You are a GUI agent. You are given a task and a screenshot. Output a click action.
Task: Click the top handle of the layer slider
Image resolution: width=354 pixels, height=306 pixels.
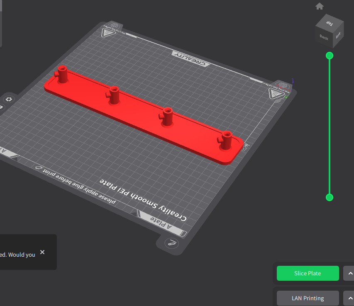[330, 56]
